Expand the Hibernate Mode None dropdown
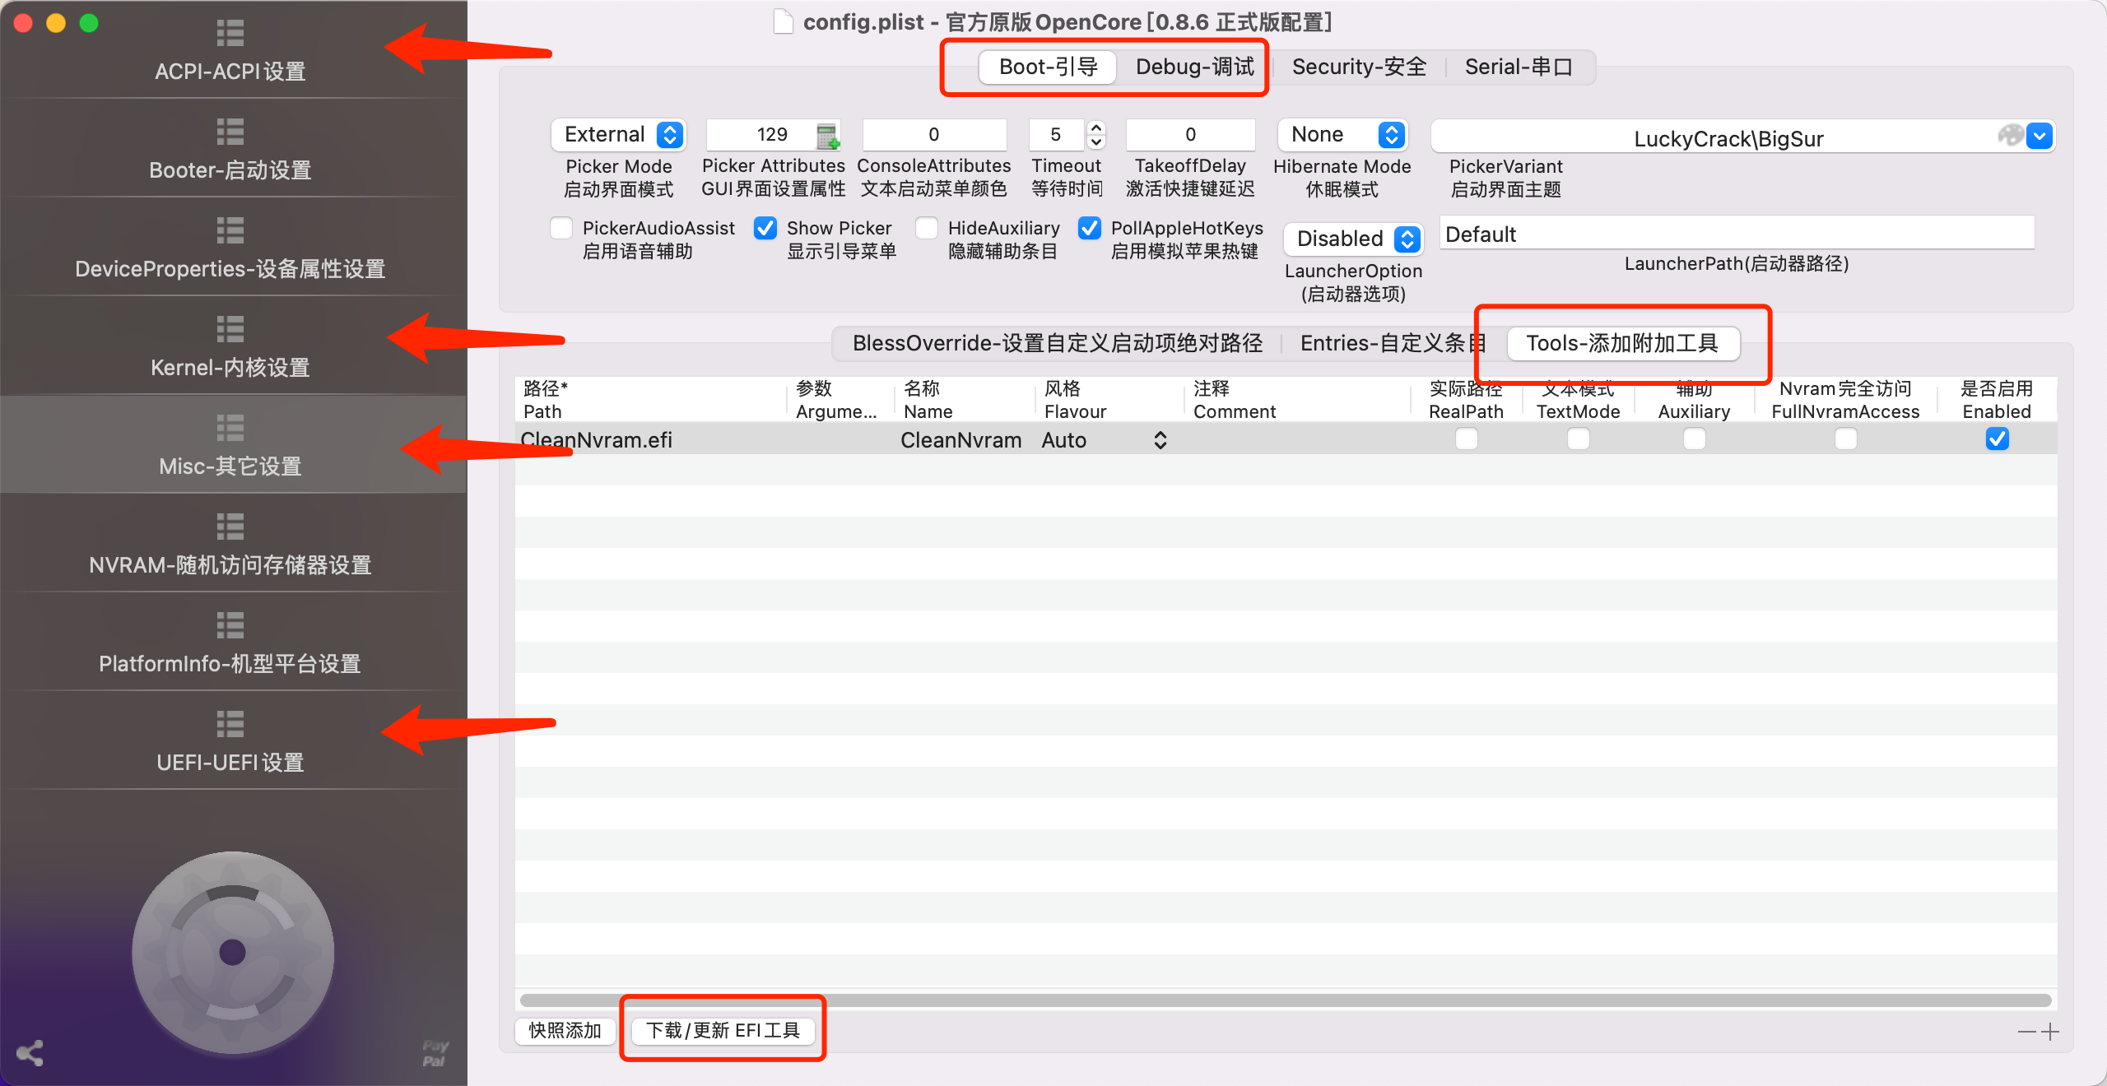 click(1343, 135)
